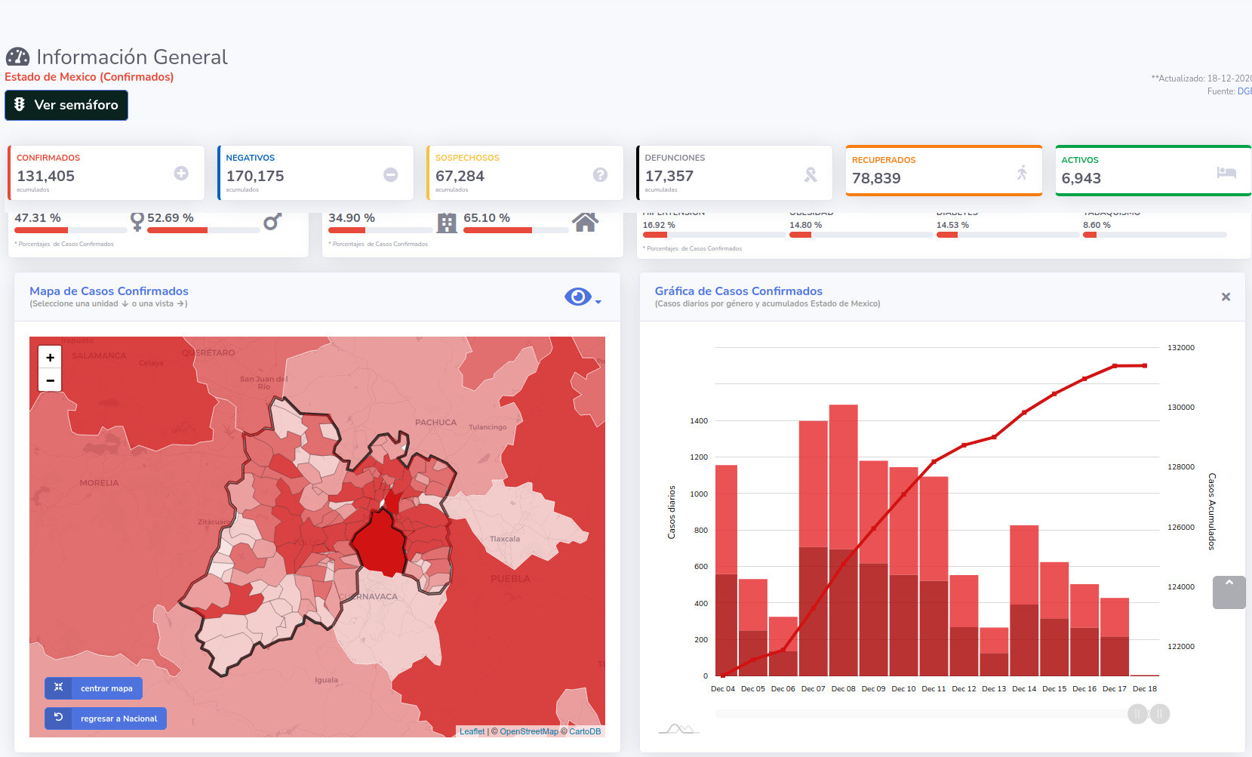Image resolution: width=1252 pixels, height=757 pixels.
Task: Click the PUEBLA label on the map
Action: click(510, 579)
